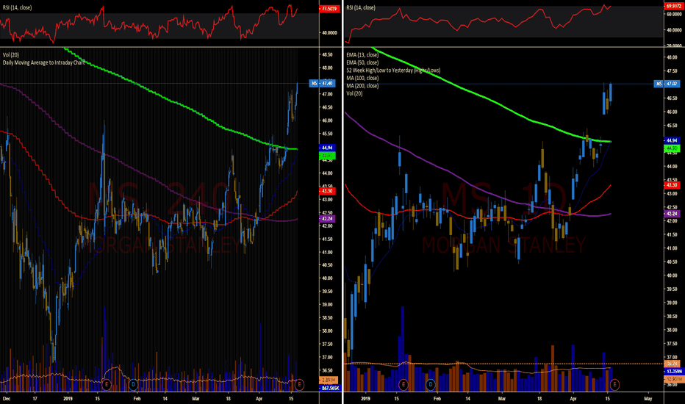685x404 pixels.
Task: Click the MS 47.40 price label on left chart
Action: point(323,83)
